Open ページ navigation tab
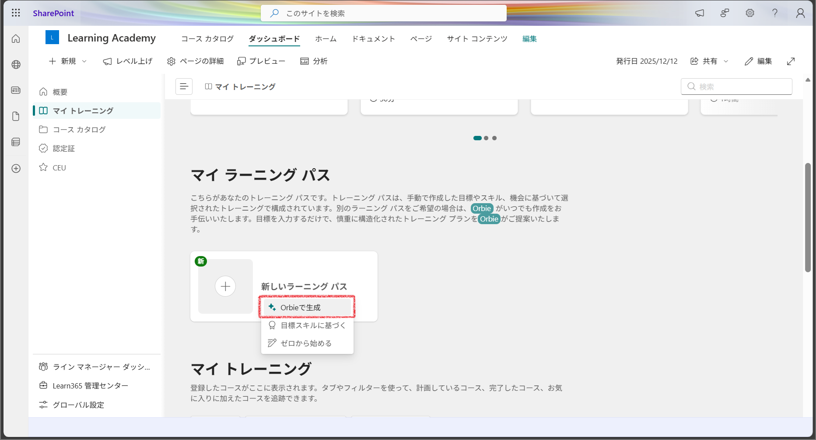816x440 pixels. (x=421, y=39)
